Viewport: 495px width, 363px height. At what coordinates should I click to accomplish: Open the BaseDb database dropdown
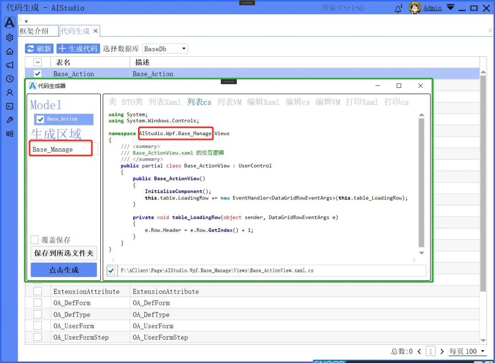[x=165, y=49]
